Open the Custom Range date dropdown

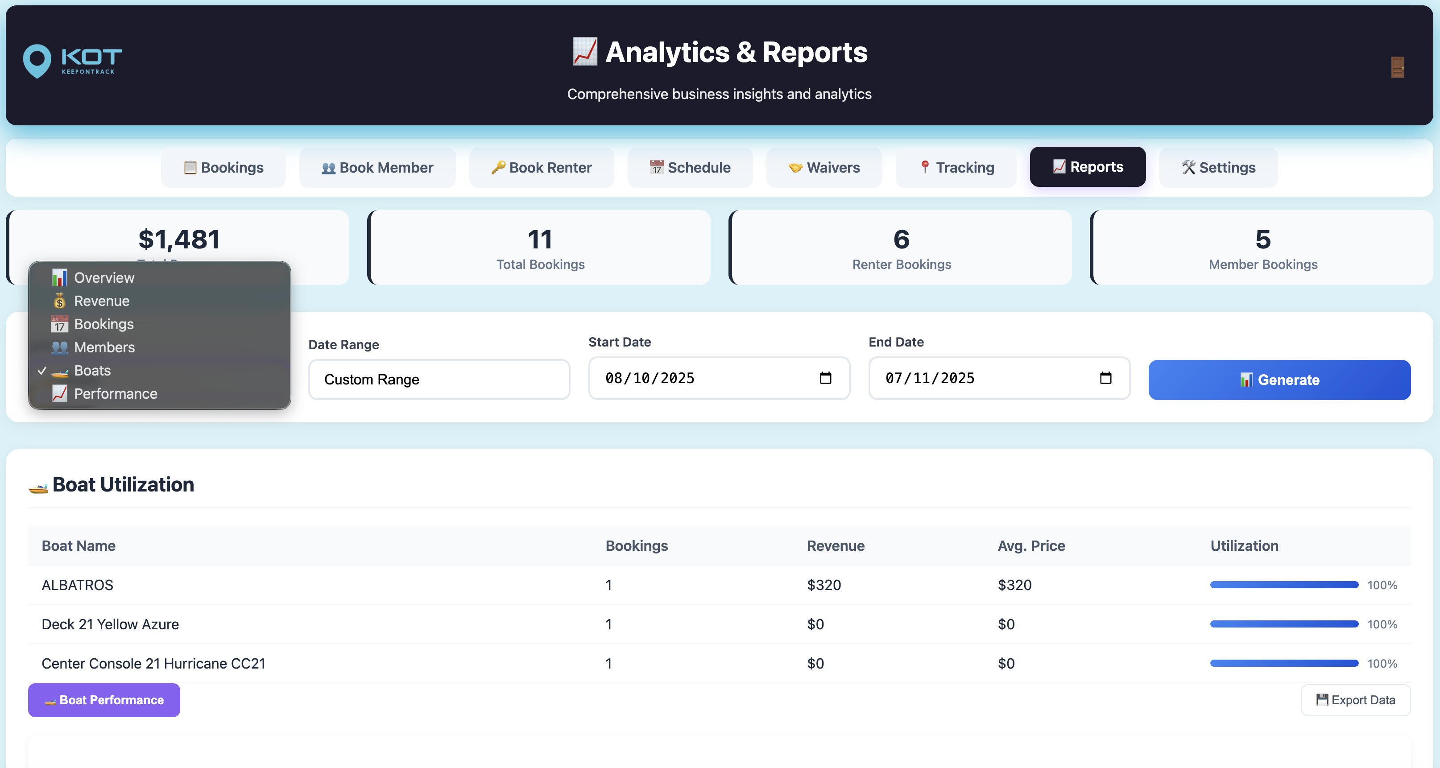(439, 380)
